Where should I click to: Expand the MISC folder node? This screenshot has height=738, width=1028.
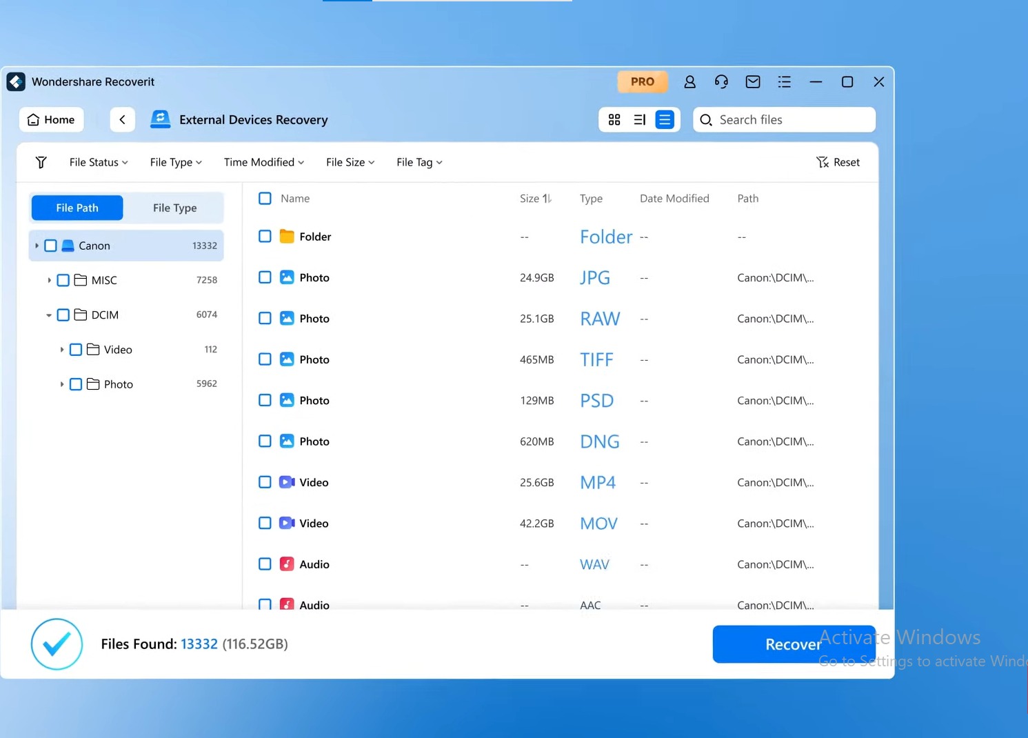(49, 280)
